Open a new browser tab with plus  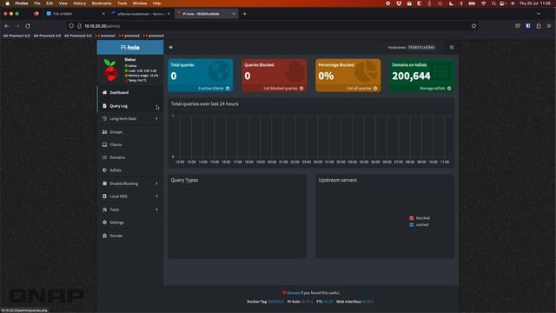(x=245, y=14)
